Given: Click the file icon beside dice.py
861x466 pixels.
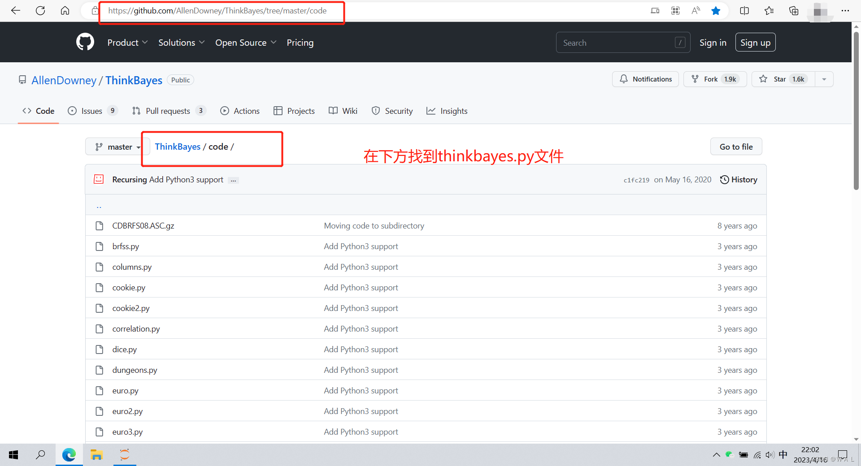Looking at the screenshot, I should click(x=100, y=349).
